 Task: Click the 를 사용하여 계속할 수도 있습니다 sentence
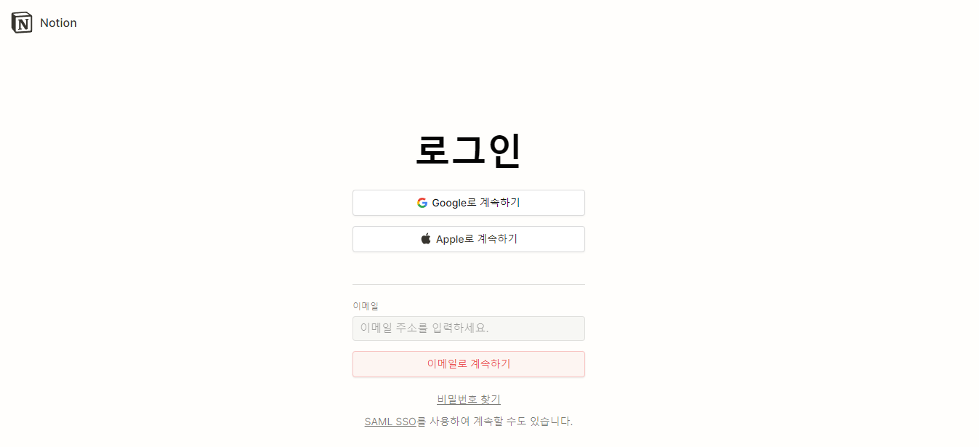coord(494,421)
